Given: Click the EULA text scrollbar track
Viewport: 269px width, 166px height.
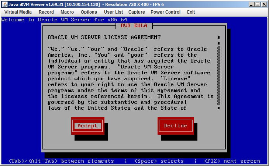Looking at the screenshot, I should coord(219,75).
